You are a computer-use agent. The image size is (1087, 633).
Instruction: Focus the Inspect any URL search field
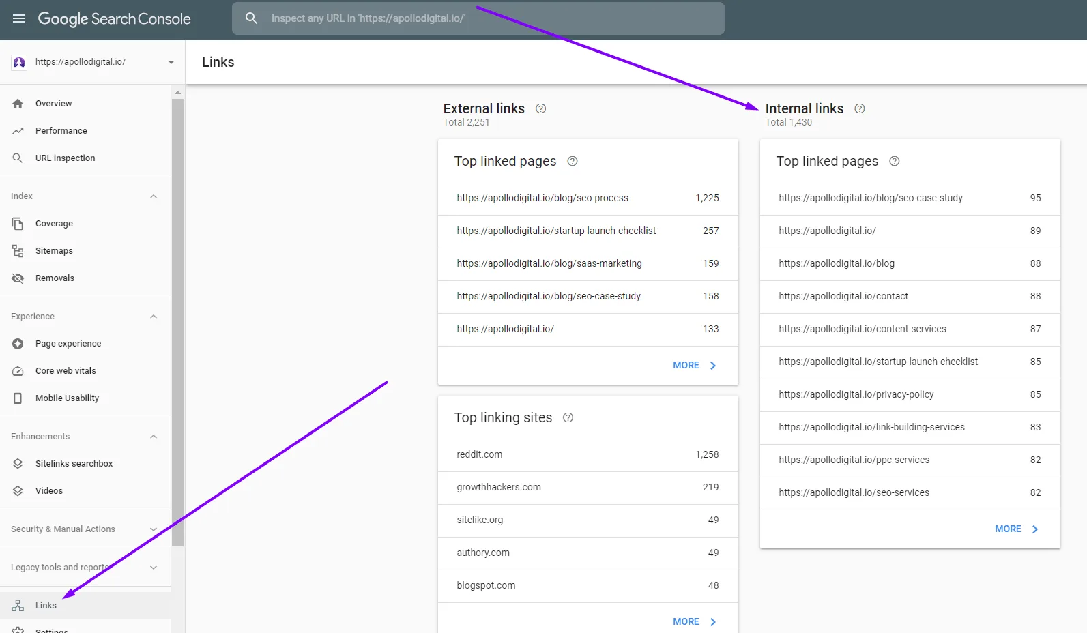[478, 18]
